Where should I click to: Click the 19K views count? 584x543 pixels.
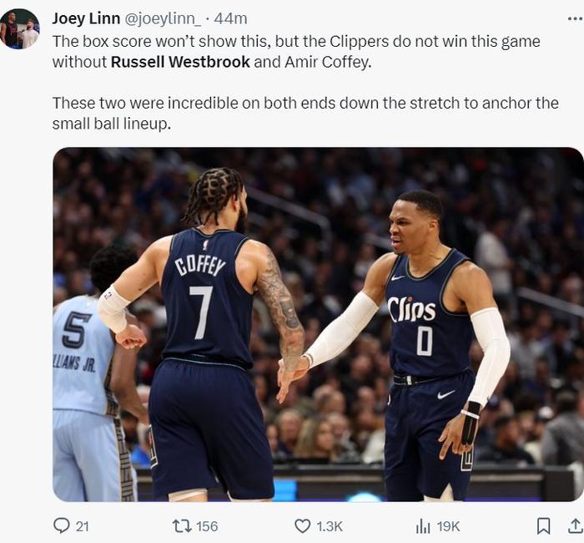(x=449, y=526)
